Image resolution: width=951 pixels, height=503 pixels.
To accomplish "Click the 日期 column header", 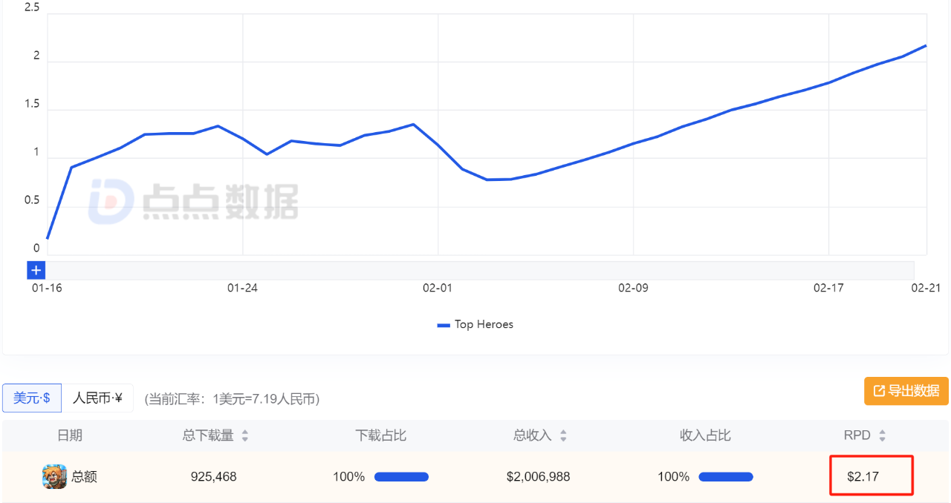I will click(70, 435).
